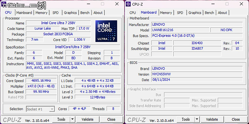249x124 pixels.
Task: Click L1 Data value 4 x 48 KB + 4 x 32 KB
Action: click(97, 80)
